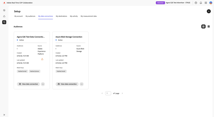Click the round plus add button
The height and width of the screenshot is (117, 214).
[x=209, y=11]
